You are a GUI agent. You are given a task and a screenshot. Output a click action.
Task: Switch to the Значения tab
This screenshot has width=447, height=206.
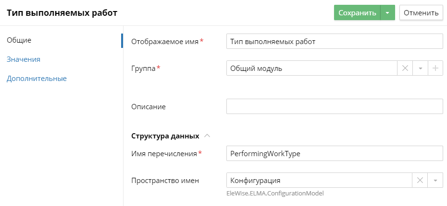point(23,59)
